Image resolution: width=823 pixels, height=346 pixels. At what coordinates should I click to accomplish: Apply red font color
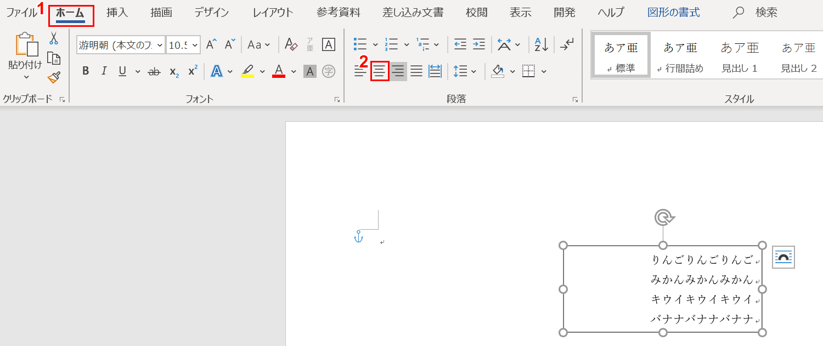pos(279,71)
